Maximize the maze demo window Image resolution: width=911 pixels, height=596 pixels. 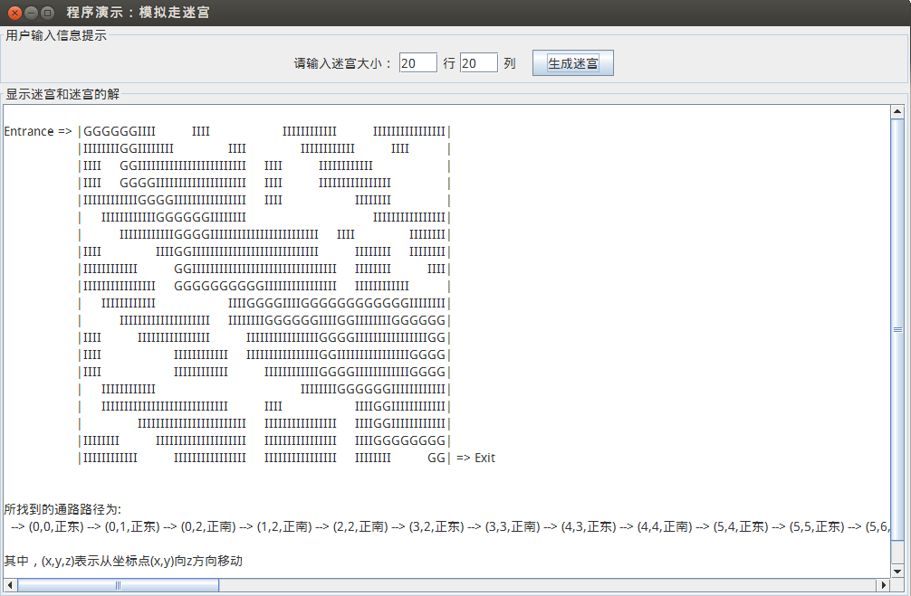pyautogui.click(x=47, y=14)
